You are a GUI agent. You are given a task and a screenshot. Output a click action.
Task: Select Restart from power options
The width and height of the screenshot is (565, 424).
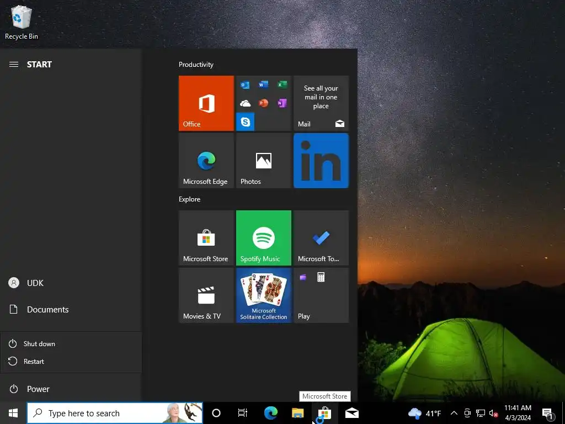71,361
